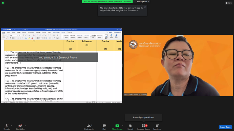Toggle Bold formatting in Word
234x131 pixels.
click(x=11, y=38)
